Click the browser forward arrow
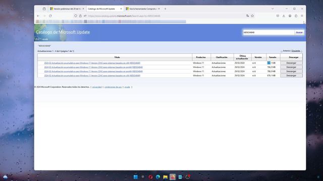 click(x=44, y=16)
